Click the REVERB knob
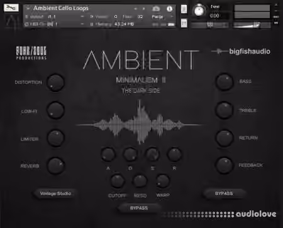 click(55, 166)
